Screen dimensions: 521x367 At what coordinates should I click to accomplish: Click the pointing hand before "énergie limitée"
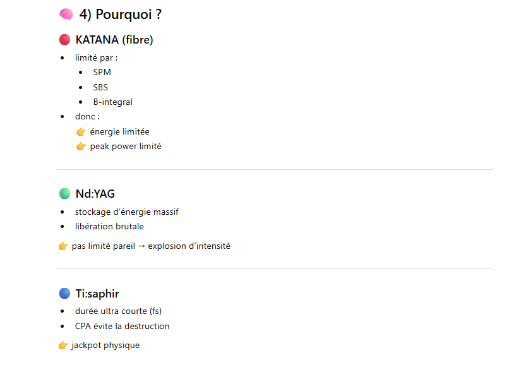[x=81, y=132]
